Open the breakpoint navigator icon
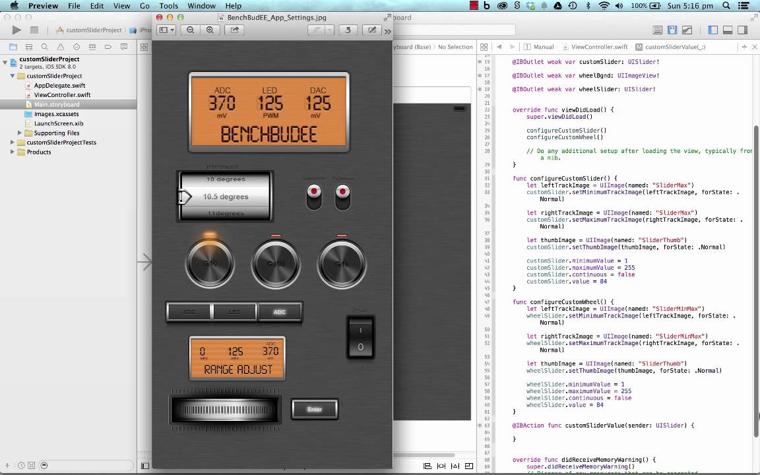This screenshot has width=760, height=475. click(x=108, y=47)
